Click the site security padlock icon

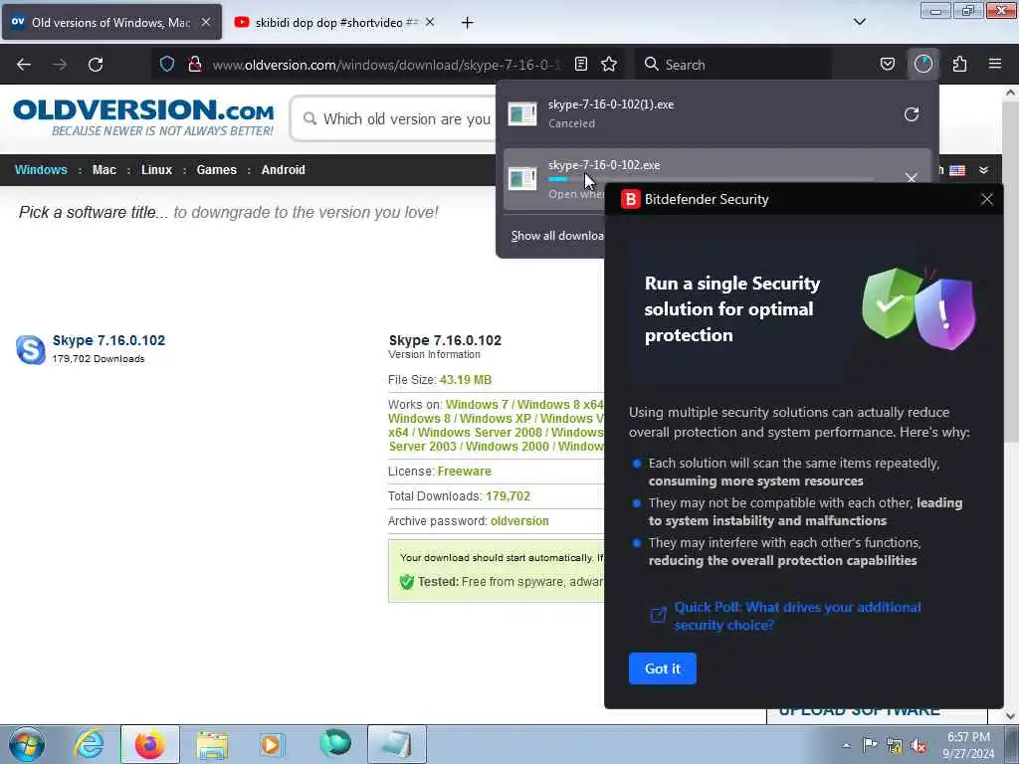pyautogui.click(x=194, y=64)
